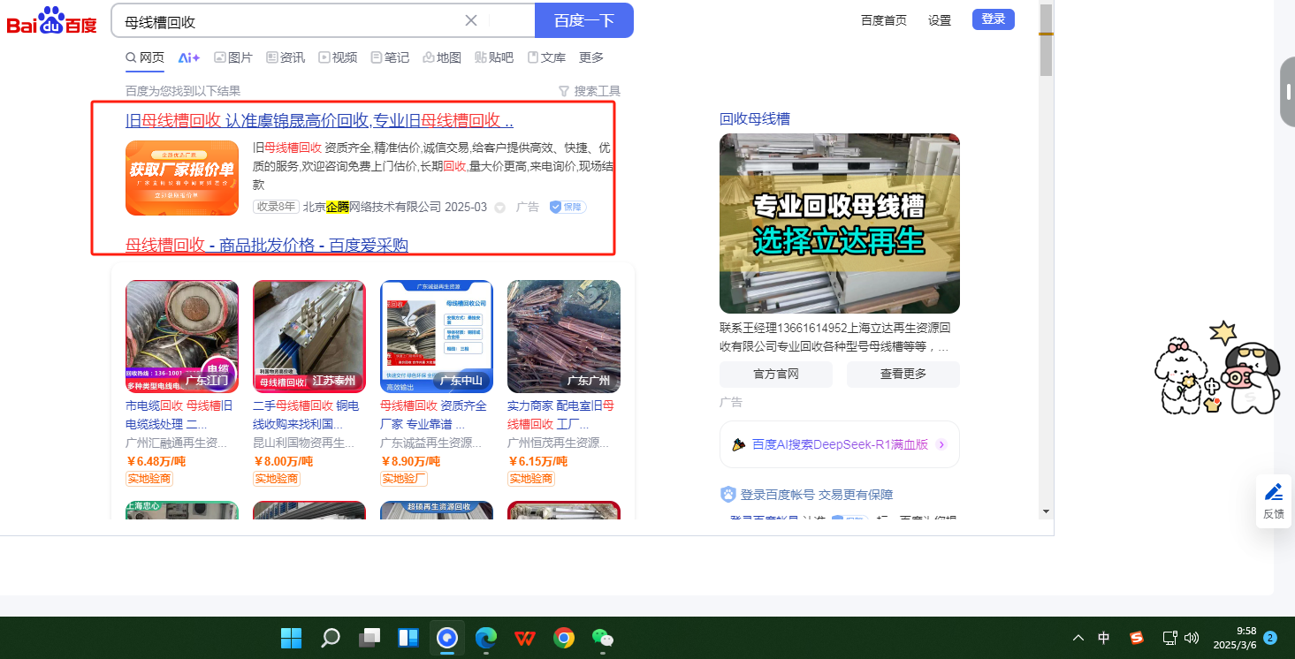Click the 保障 guarantee badge on the ad
Image resolution: width=1295 pixels, height=659 pixels.
click(567, 207)
